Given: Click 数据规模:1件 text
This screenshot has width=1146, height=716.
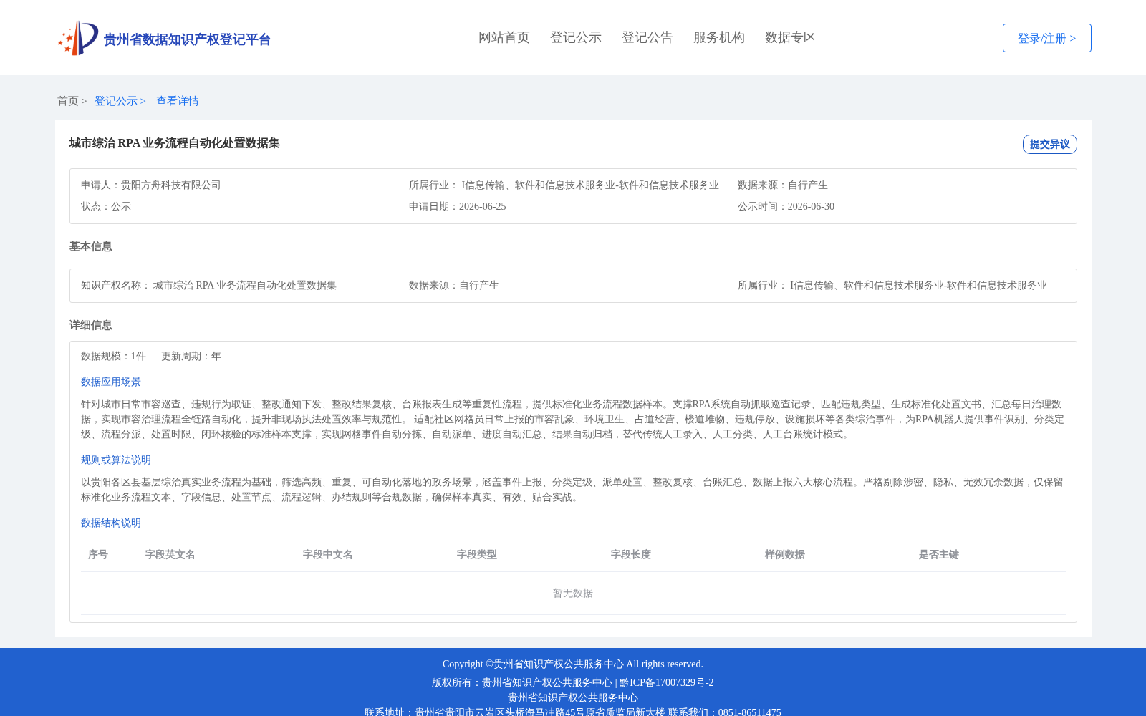Looking at the screenshot, I should (x=113, y=356).
